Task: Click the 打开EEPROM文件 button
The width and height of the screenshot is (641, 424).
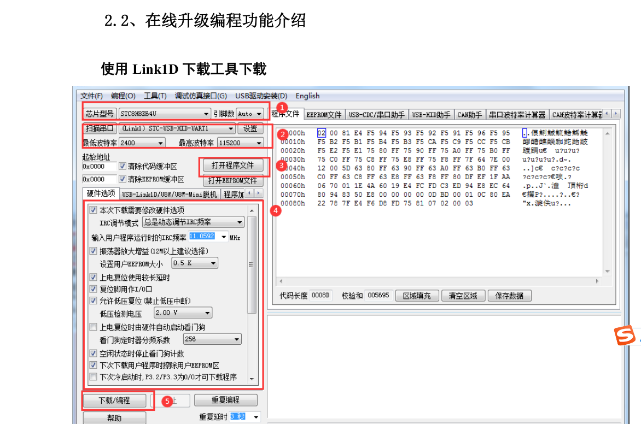Action: 232,180
